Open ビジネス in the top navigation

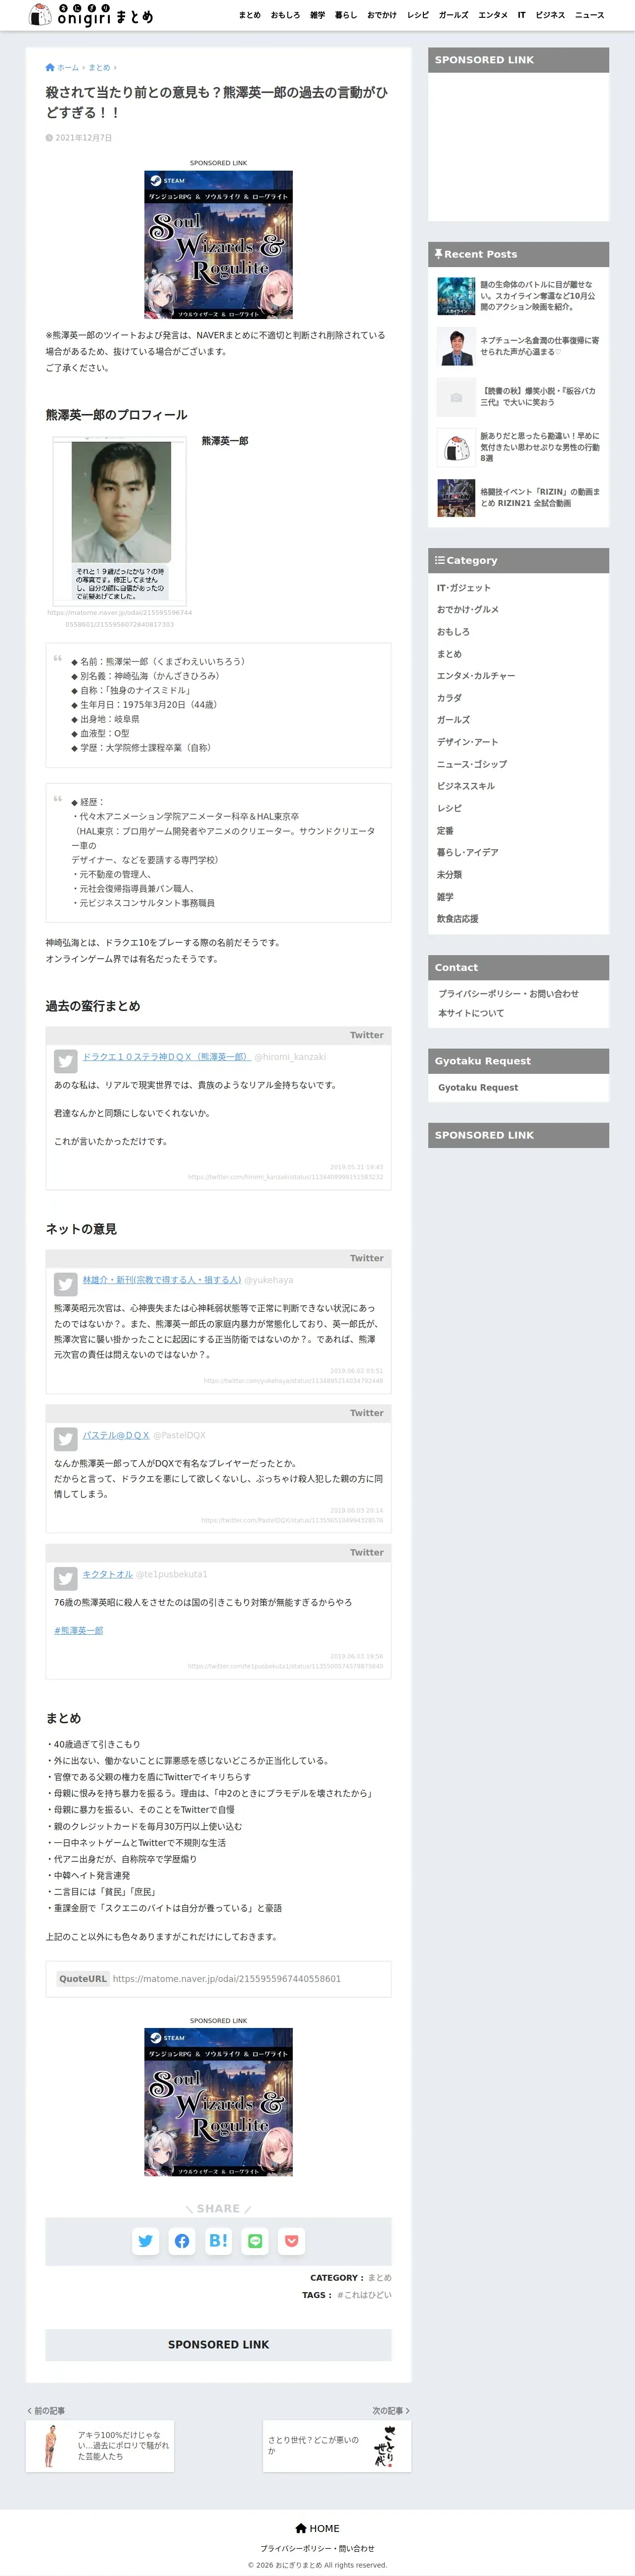point(550,15)
